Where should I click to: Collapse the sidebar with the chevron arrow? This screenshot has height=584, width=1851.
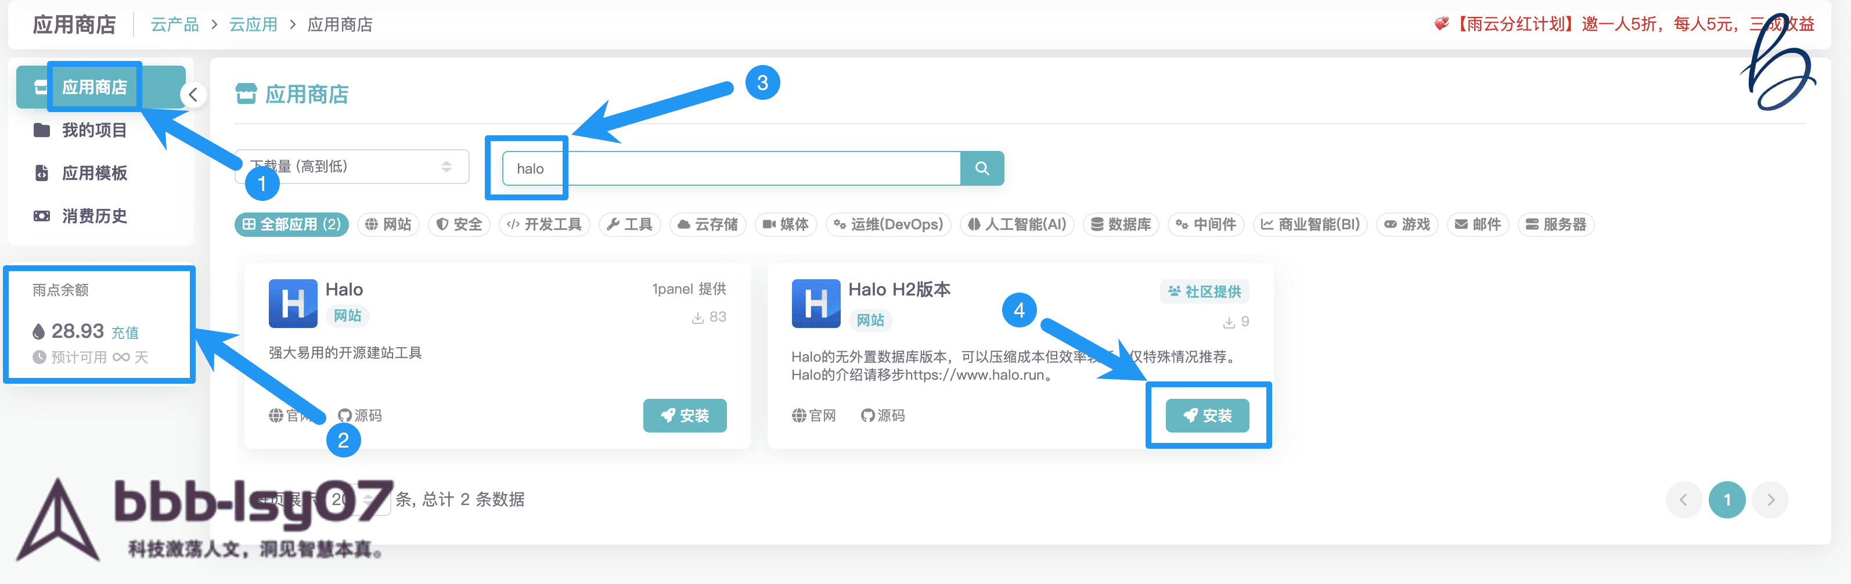tap(193, 95)
